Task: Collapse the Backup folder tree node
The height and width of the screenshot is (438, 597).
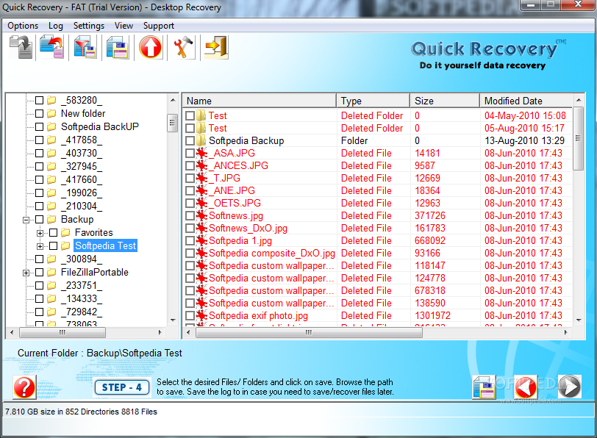Action: click(x=26, y=220)
